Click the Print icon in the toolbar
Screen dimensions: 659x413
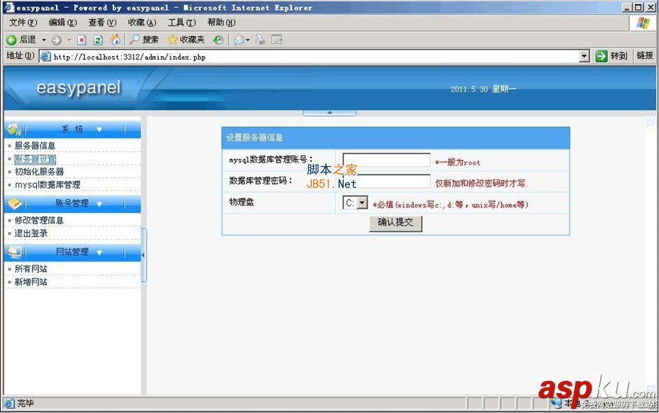coord(259,40)
